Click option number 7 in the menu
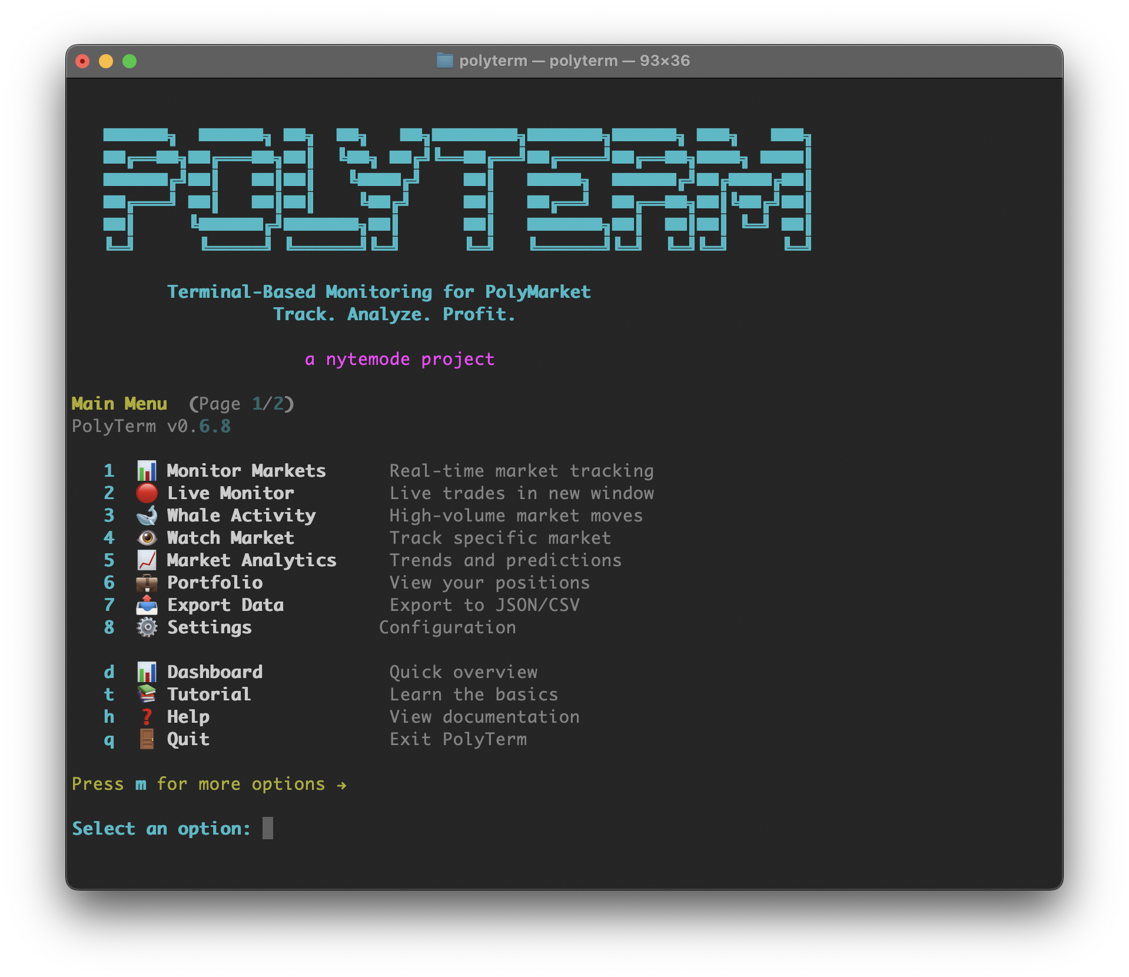 [109, 605]
